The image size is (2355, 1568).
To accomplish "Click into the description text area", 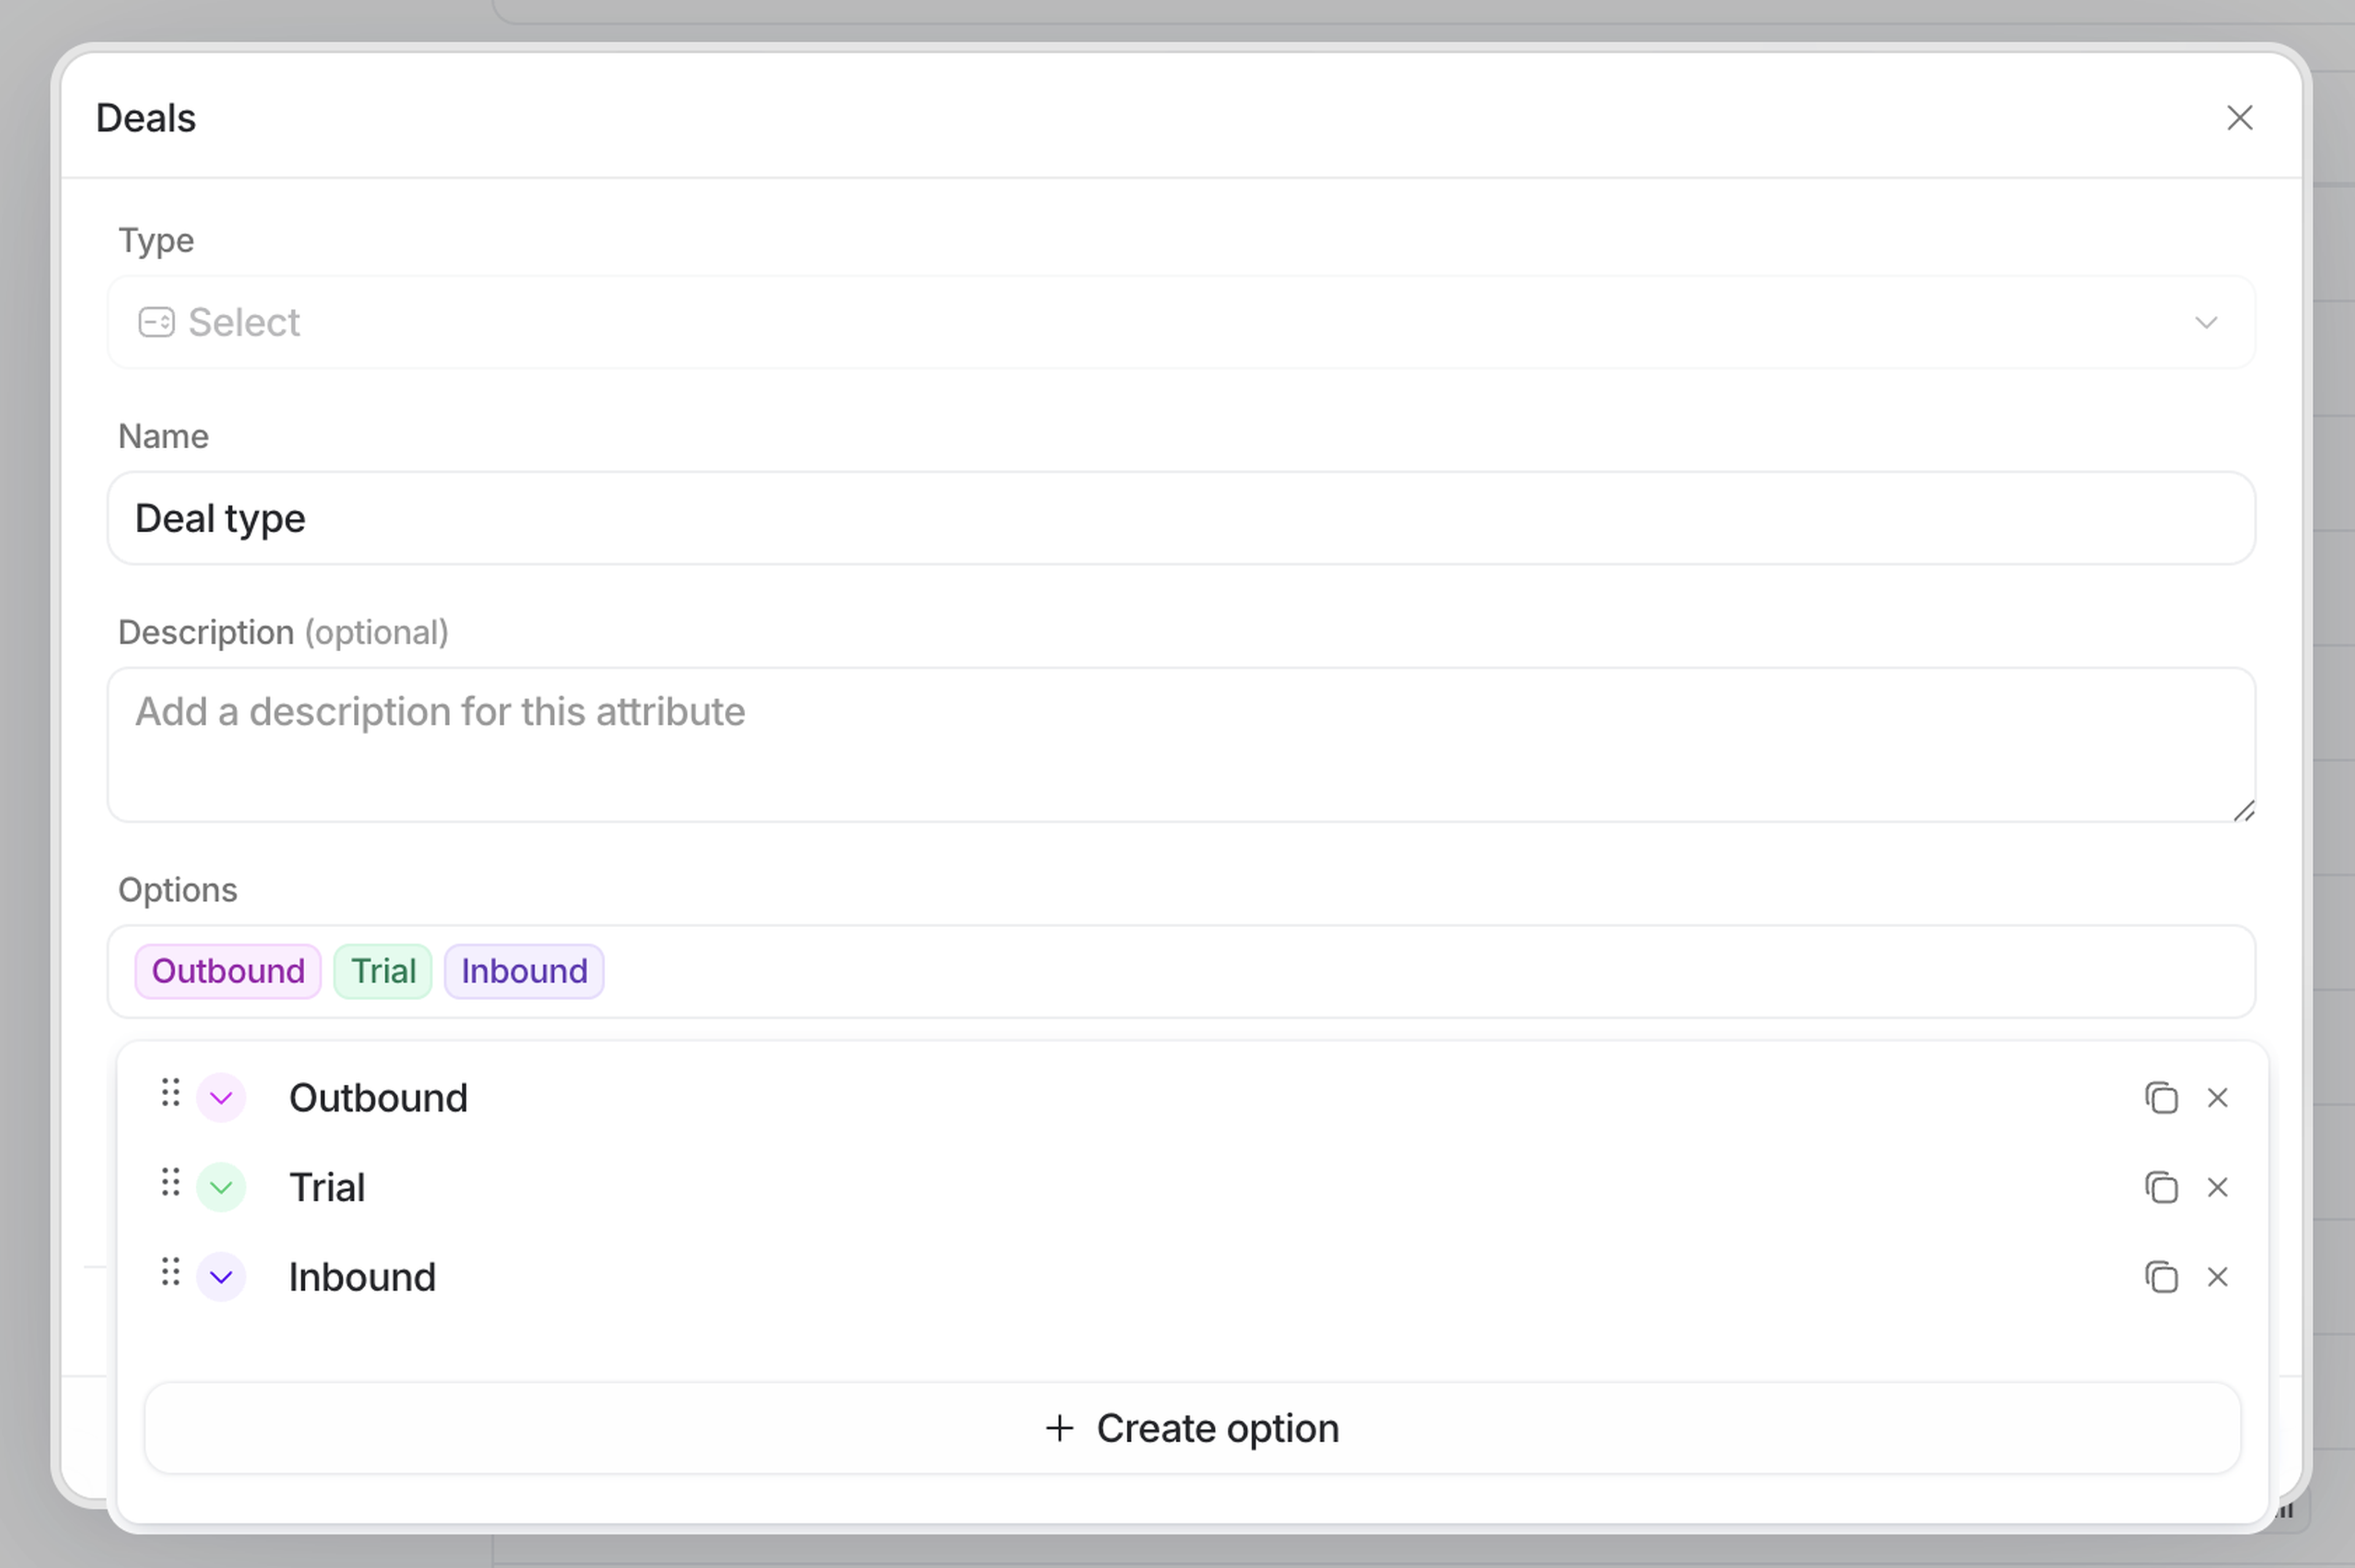I will click(x=1180, y=744).
